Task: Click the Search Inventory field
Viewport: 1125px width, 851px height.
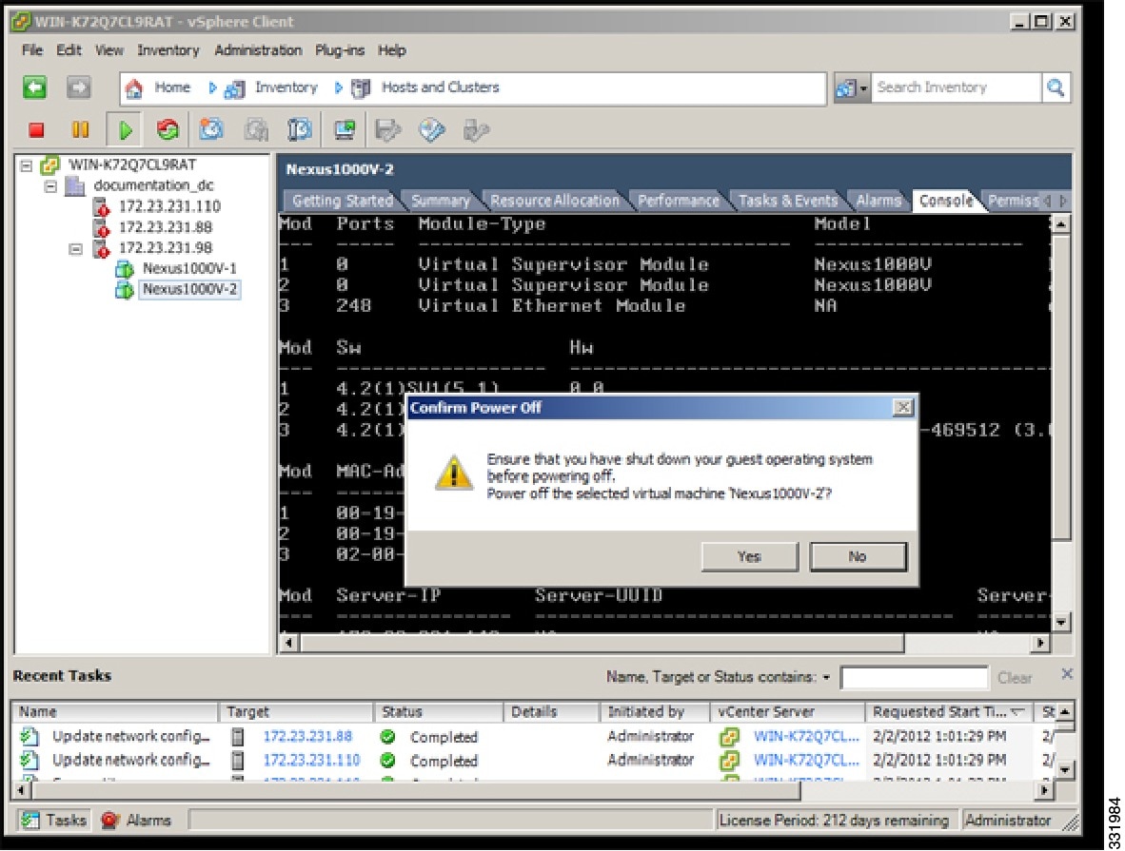Action: click(956, 87)
